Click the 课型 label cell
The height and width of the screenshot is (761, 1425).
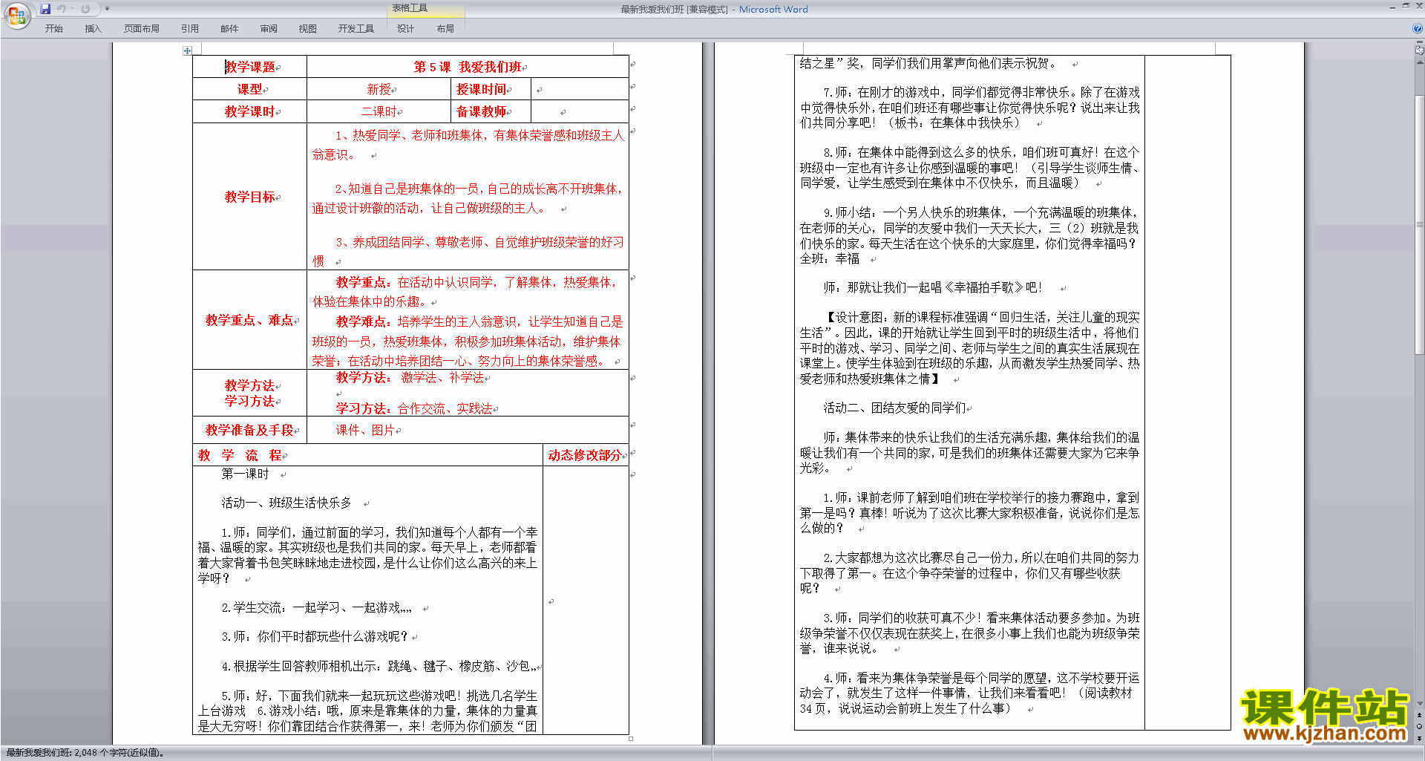[250, 89]
